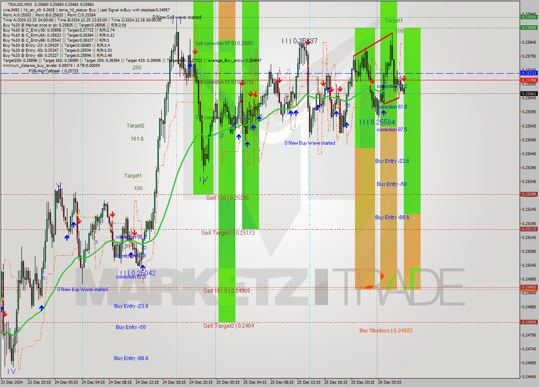Select the '0 New Sell wave started' label
Screen dimensions: 539x387
point(177,17)
